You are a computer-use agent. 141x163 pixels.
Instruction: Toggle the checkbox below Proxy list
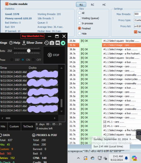(x=135, y=32)
